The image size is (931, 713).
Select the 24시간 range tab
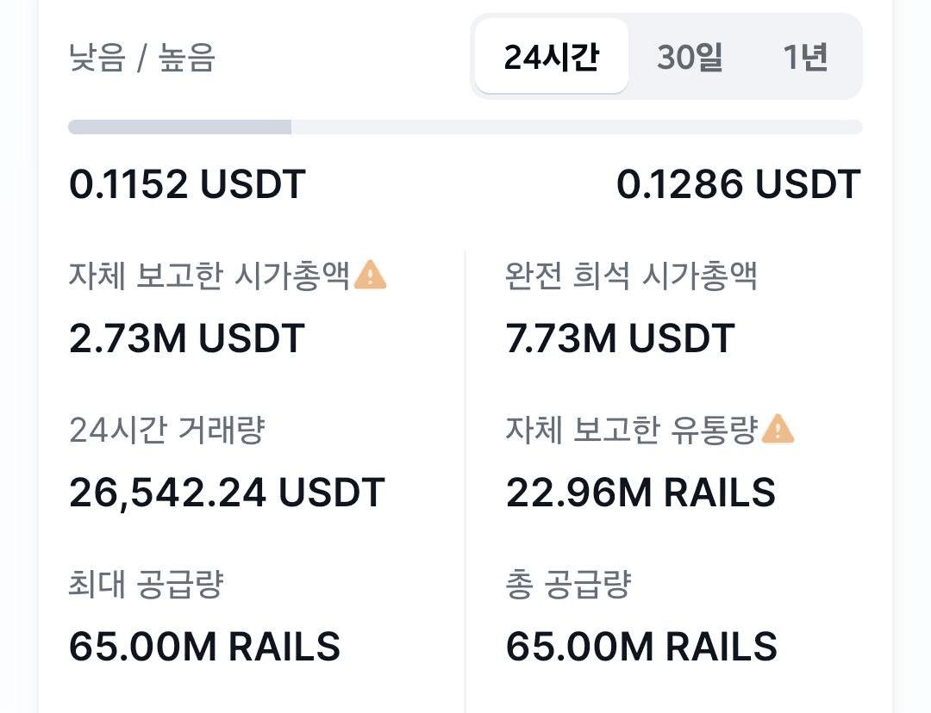(551, 57)
